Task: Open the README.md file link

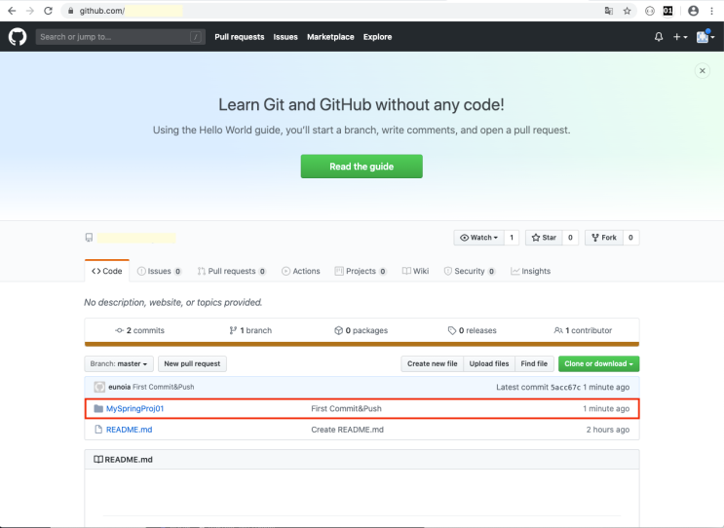Action: click(x=130, y=430)
